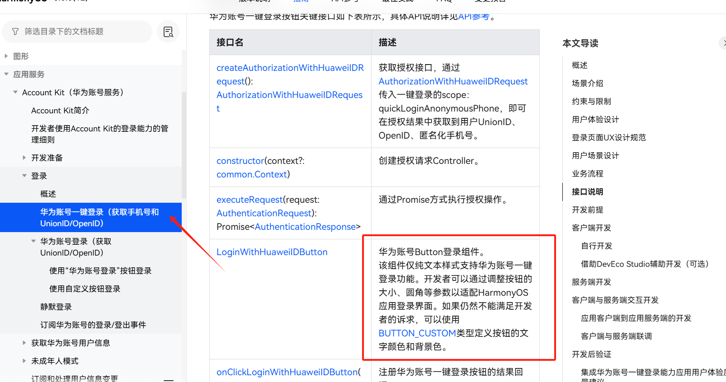Open Account Kit简介 page

(x=60, y=111)
